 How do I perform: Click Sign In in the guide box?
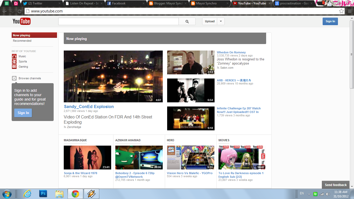[x=23, y=113]
